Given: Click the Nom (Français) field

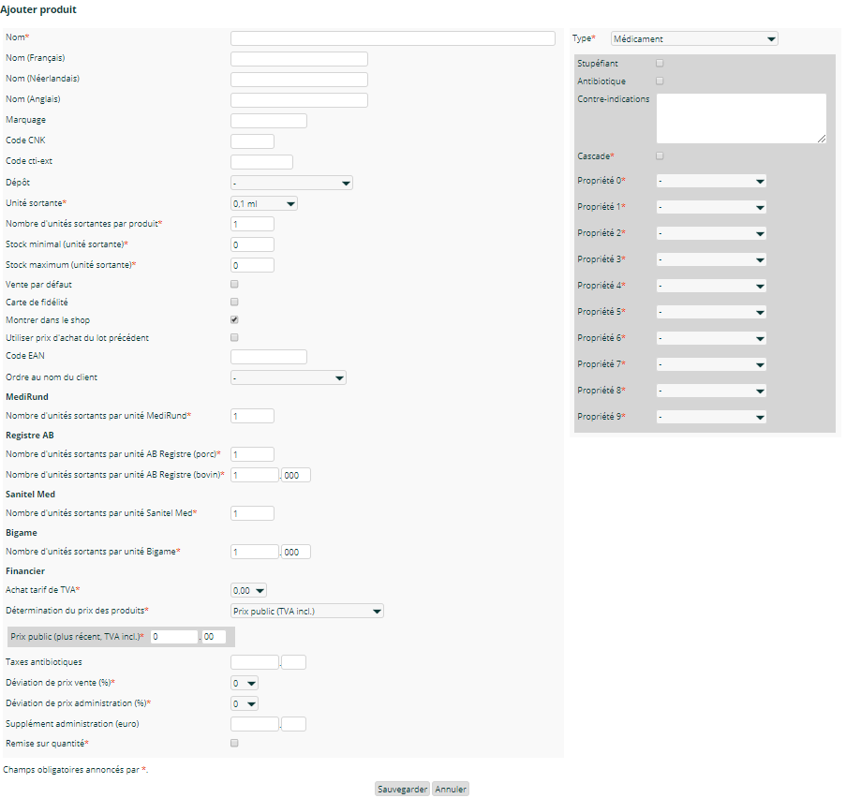Looking at the screenshot, I should 299,59.
